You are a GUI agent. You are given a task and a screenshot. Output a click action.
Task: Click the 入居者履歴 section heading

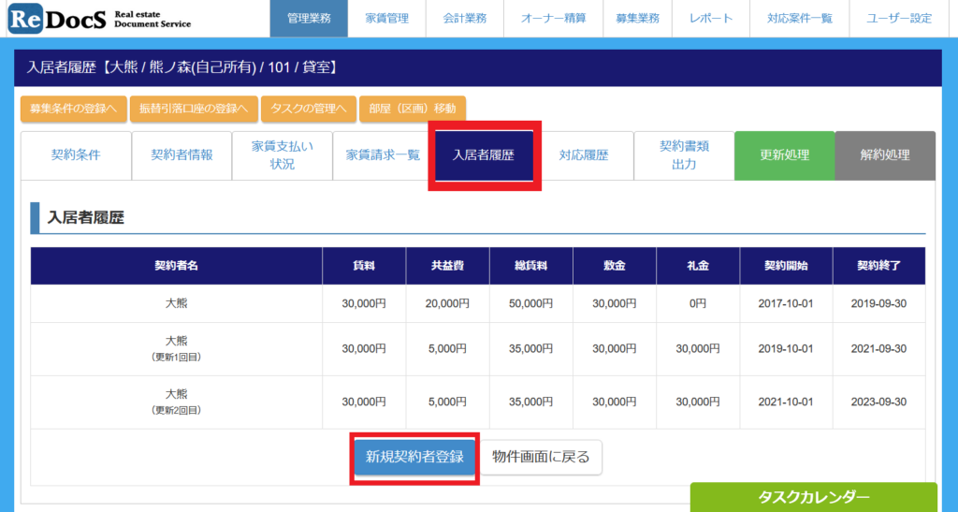pos(85,217)
